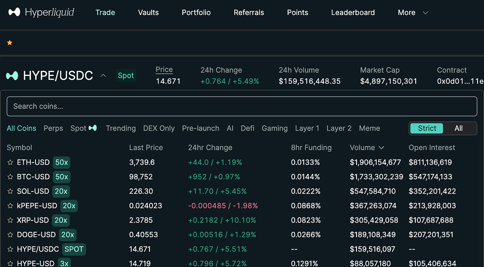The width and height of the screenshot is (484, 267).
Task: Favorite BTC-USD with its star icon
Action: click(x=10, y=177)
